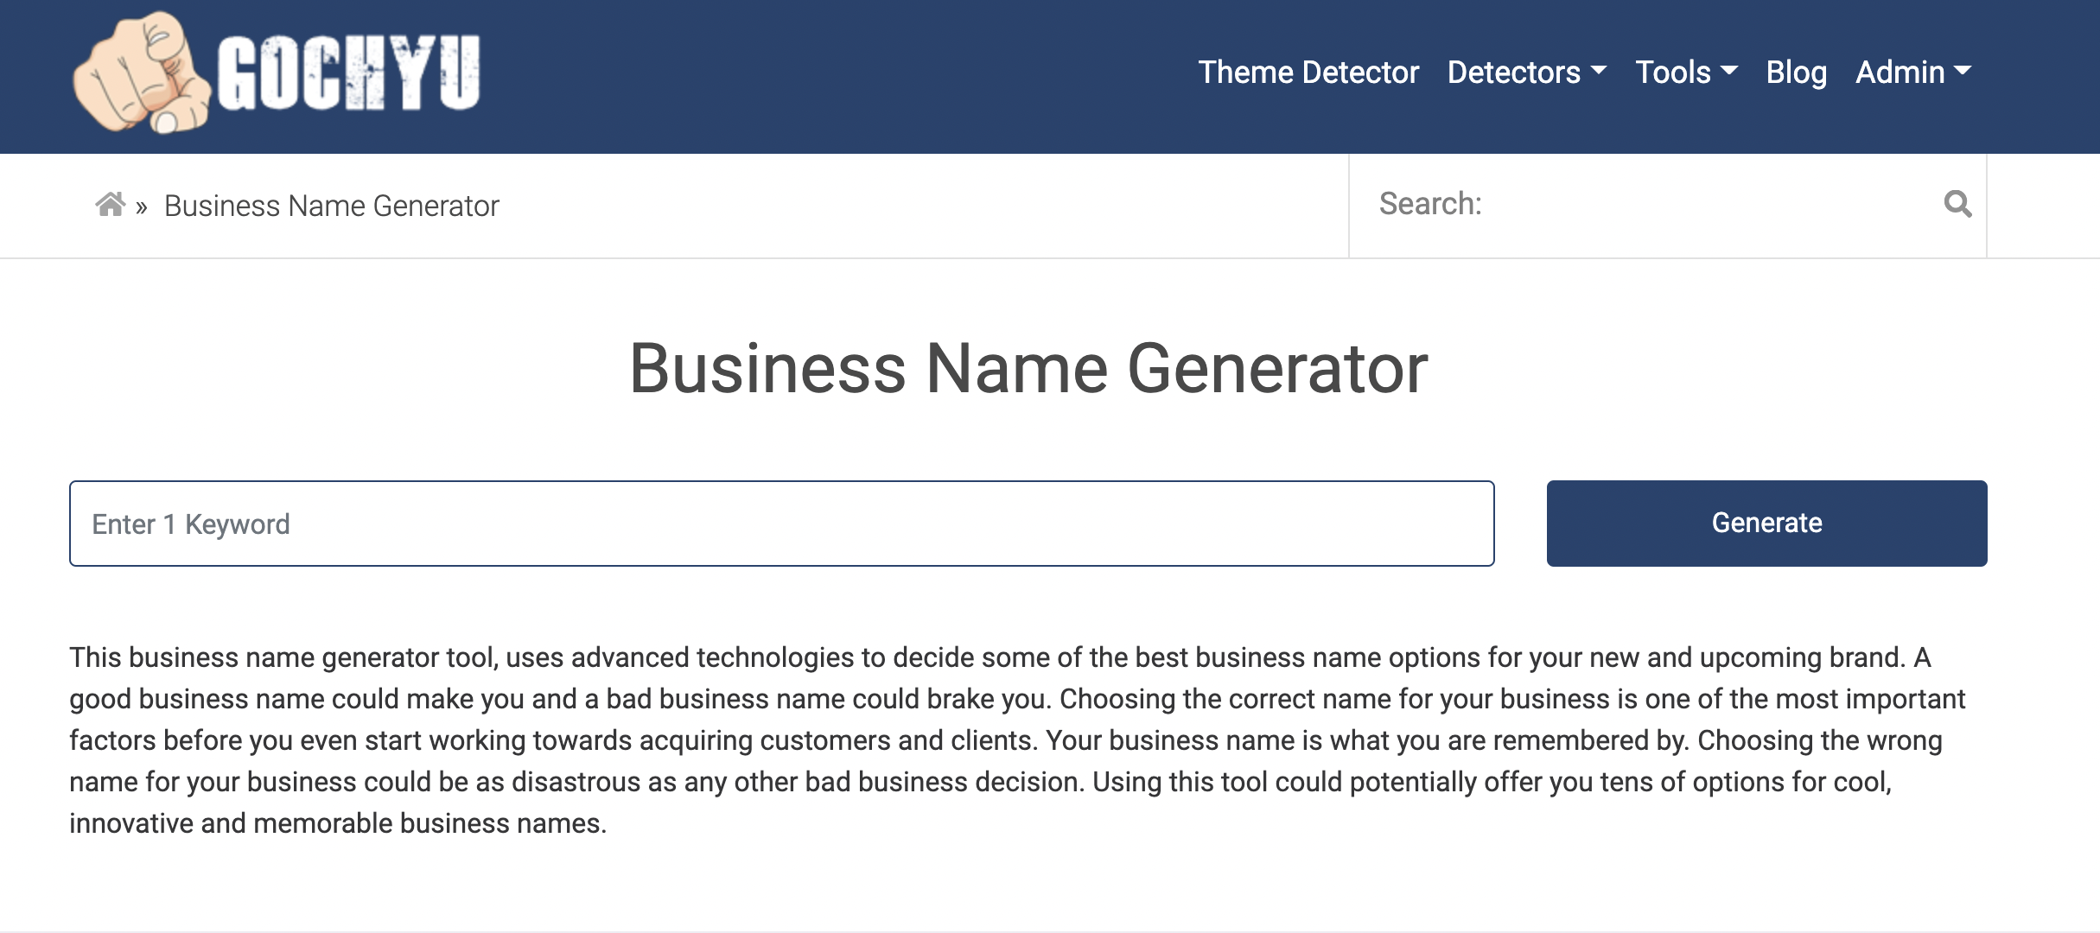Open the Theme Detector page
Viewport: 2100px width, 933px height.
pyautogui.click(x=1308, y=73)
